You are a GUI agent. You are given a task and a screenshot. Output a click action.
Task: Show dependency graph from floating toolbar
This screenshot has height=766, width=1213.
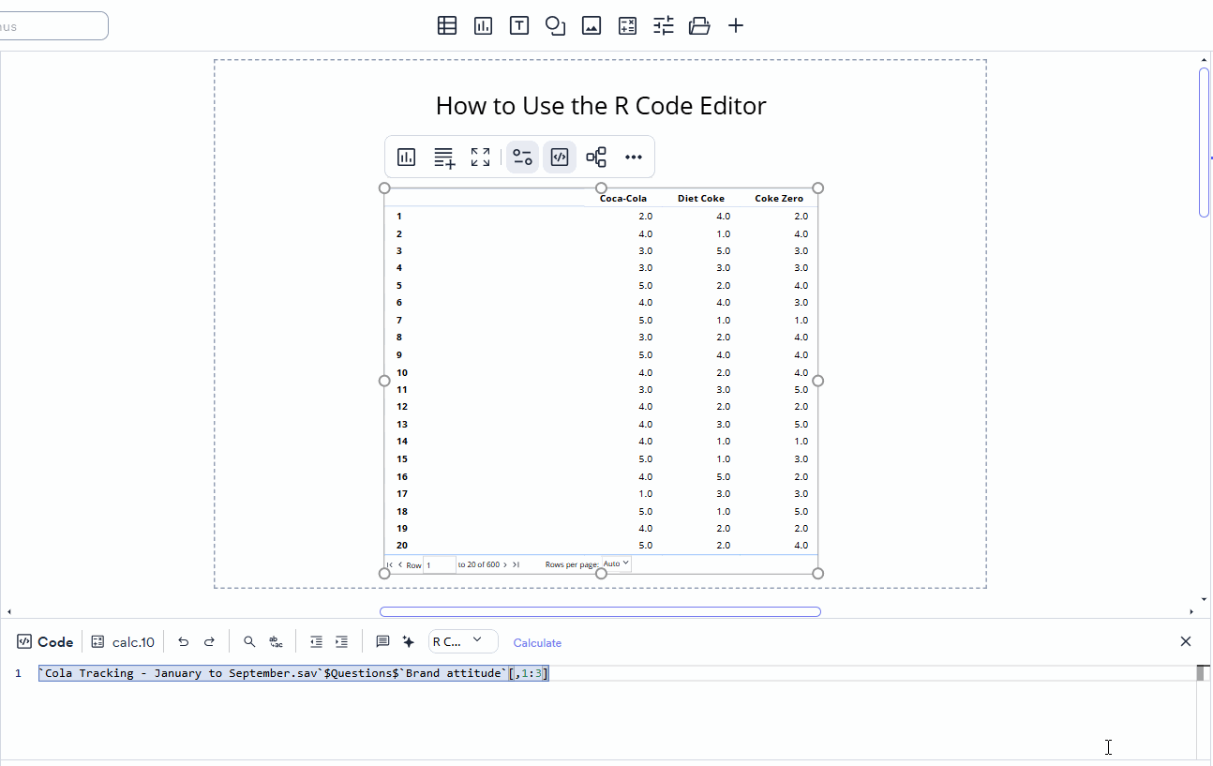pos(596,158)
